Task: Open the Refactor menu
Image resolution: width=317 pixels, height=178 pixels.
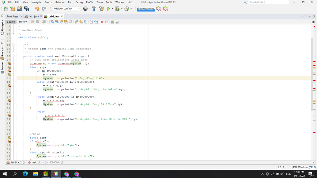Action: point(60,2)
